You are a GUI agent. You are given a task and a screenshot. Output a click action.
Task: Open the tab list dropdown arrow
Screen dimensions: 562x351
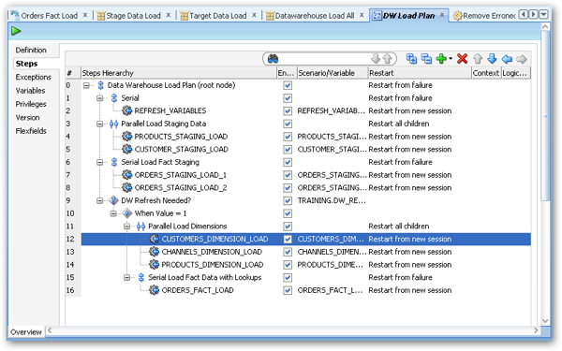pyautogui.click(x=543, y=15)
